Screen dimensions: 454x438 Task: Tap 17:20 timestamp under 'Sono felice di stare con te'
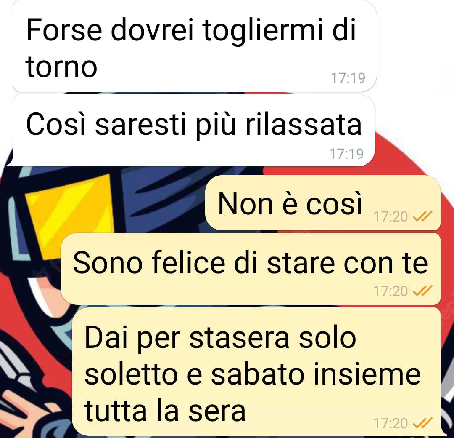[x=391, y=291]
